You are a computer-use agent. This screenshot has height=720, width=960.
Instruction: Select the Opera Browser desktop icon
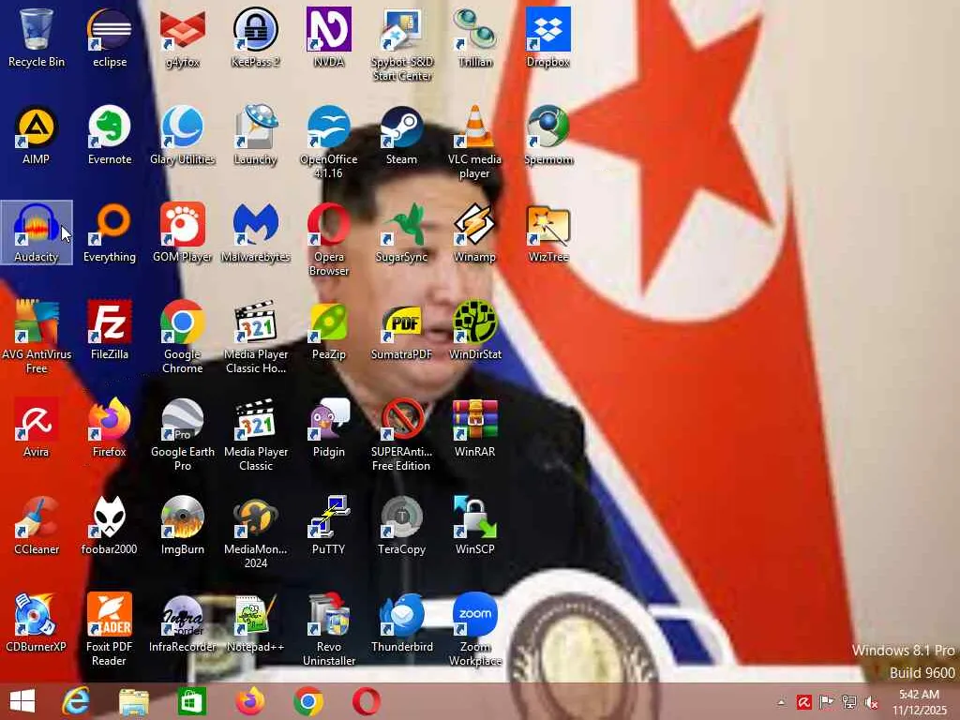tap(329, 239)
